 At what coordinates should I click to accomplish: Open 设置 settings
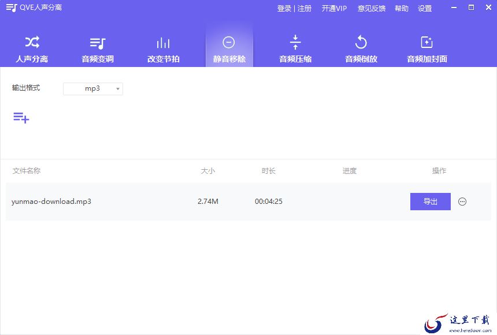pyautogui.click(x=425, y=9)
